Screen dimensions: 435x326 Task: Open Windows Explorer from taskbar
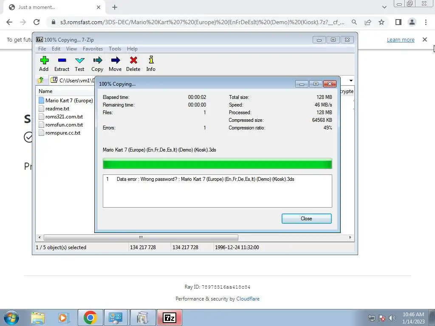pyautogui.click(x=38, y=318)
